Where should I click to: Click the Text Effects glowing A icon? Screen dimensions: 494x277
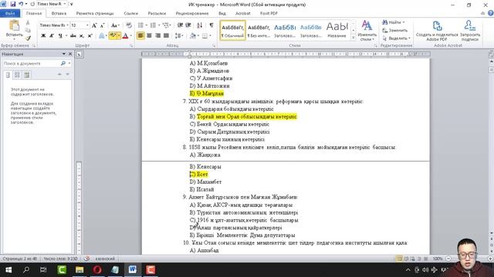pos(102,36)
